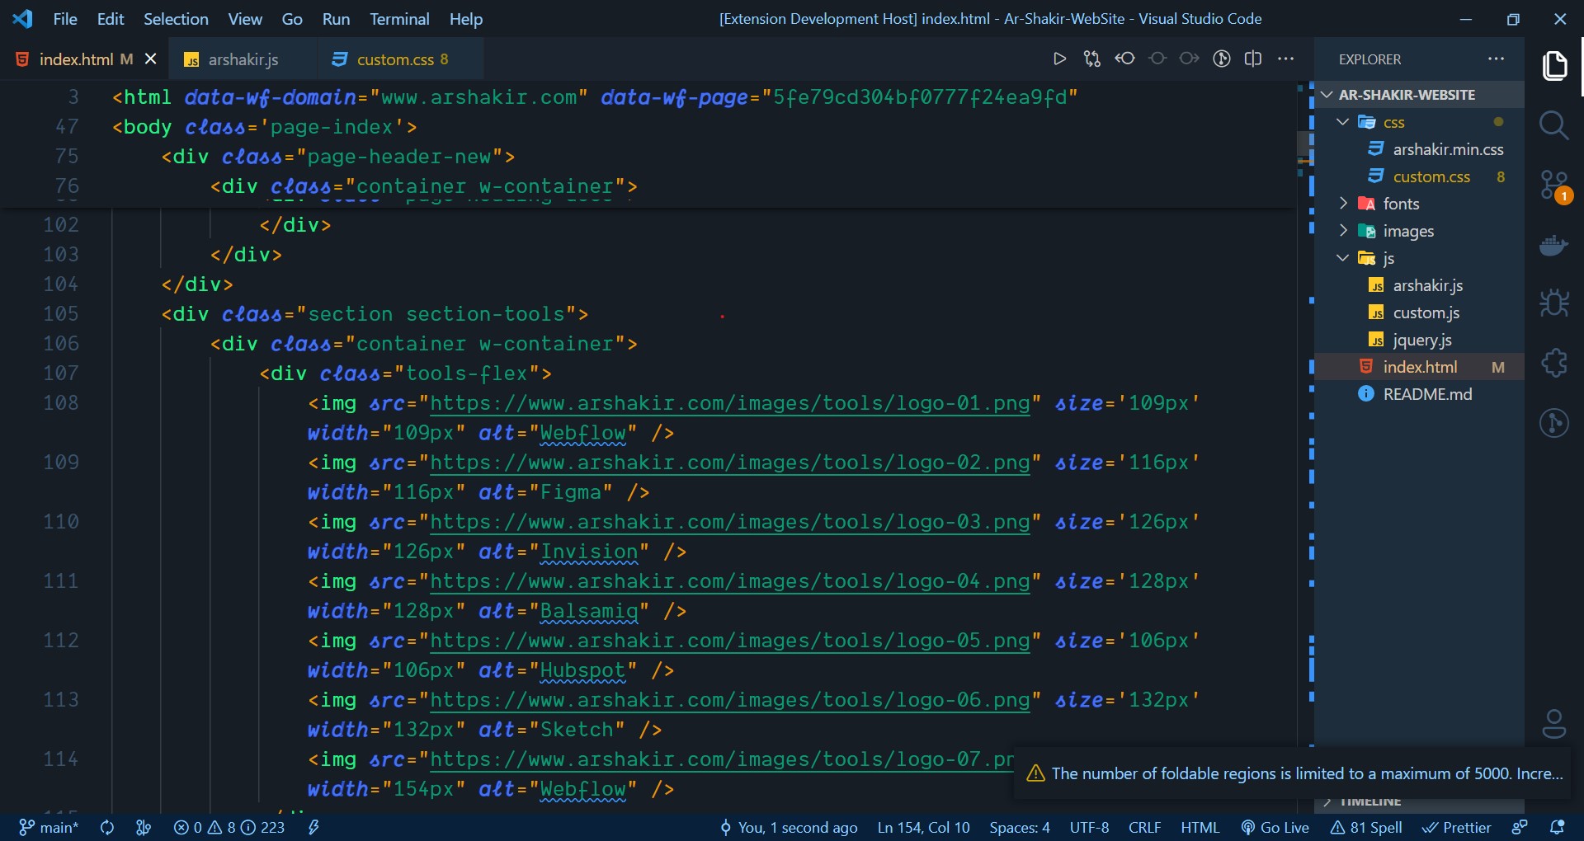Open the File menu
Viewport: 1584px width, 841px height.
(x=65, y=18)
